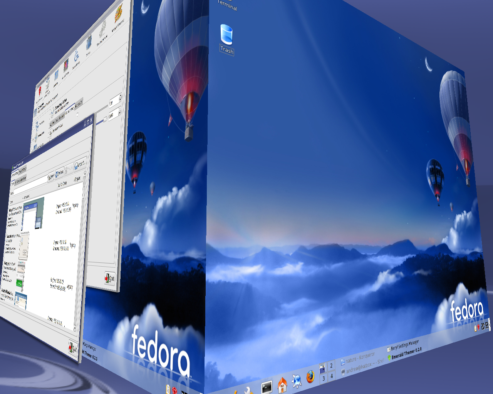Click the slider handle in Beryl Settings
This screenshot has width=493, height=394.
pos(105,120)
